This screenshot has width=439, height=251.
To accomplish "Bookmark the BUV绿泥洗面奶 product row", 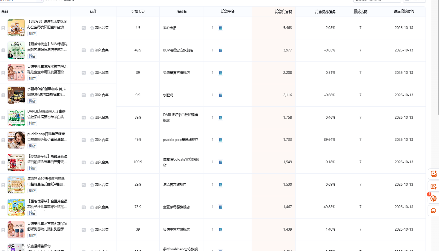I will (3, 50).
